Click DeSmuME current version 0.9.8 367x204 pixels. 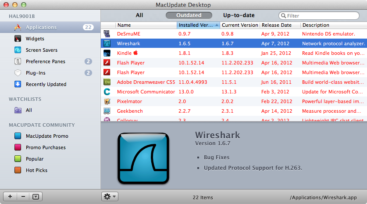tap(227, 34)
